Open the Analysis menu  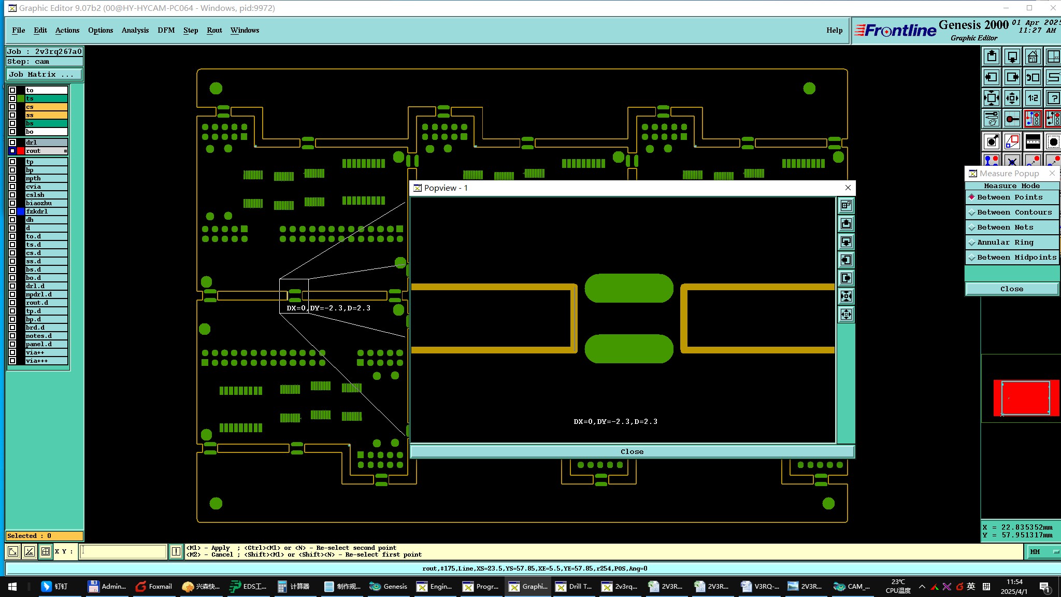135,30
